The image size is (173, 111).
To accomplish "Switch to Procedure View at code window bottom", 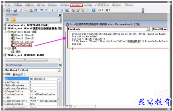I will [67, 106].
